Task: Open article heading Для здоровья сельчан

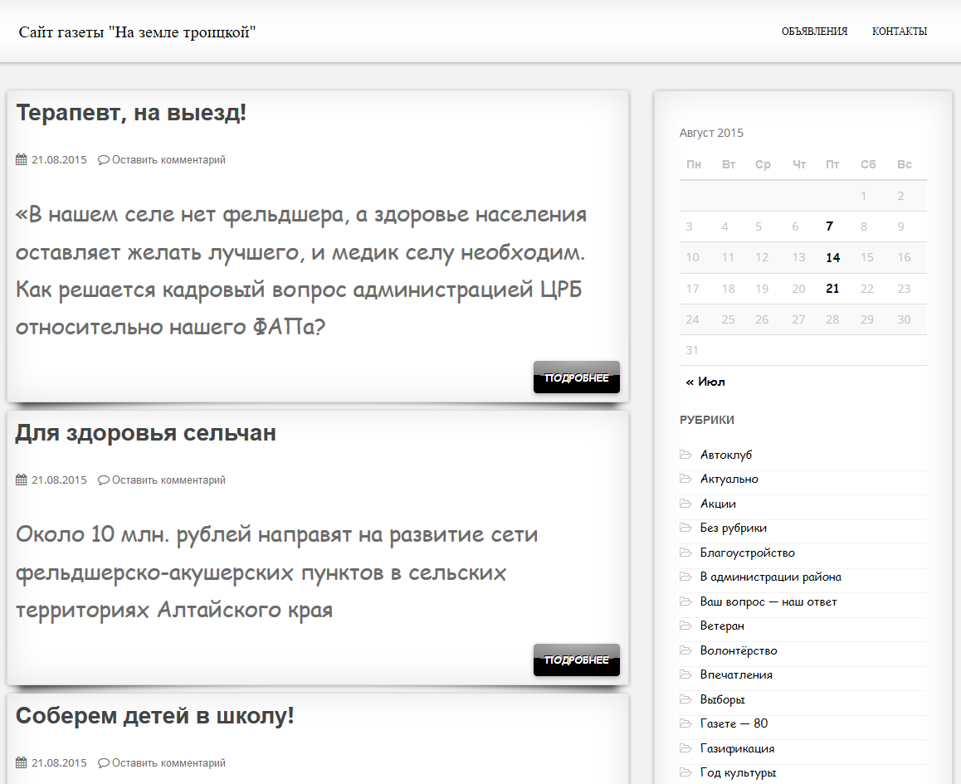Action: click(x=146, y=433)
